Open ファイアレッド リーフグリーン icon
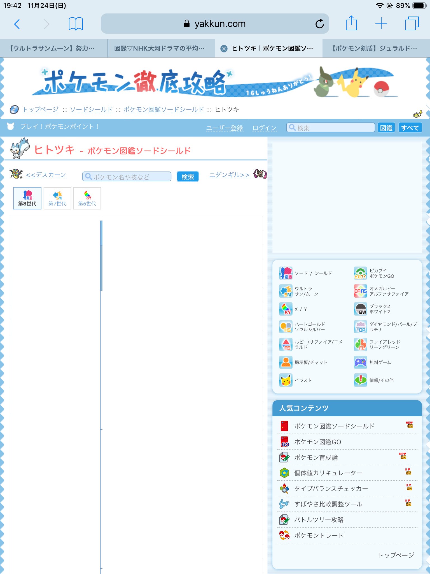This screenshot has height=574, width=430. point(360,344)
